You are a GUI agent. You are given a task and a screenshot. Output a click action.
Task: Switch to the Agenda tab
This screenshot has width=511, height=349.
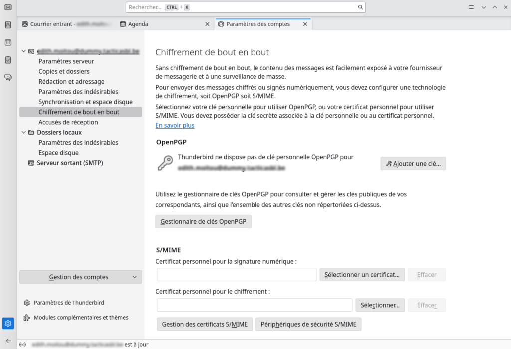[x=165, y=24]
